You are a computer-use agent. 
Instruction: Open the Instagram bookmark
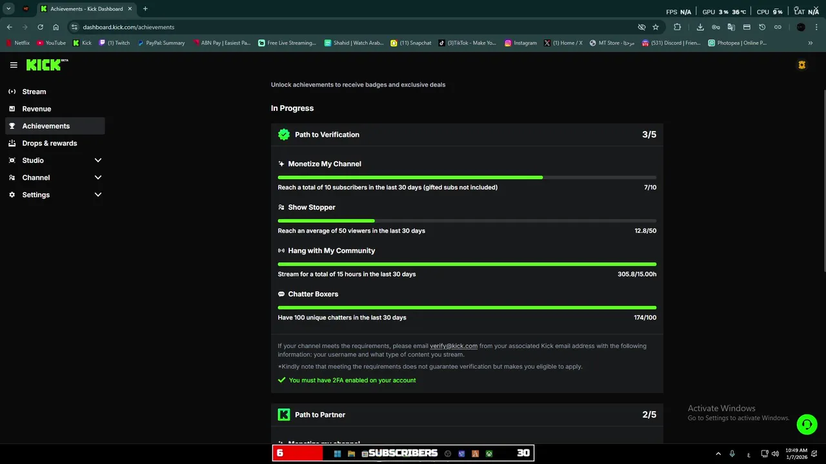coord(521,43)
